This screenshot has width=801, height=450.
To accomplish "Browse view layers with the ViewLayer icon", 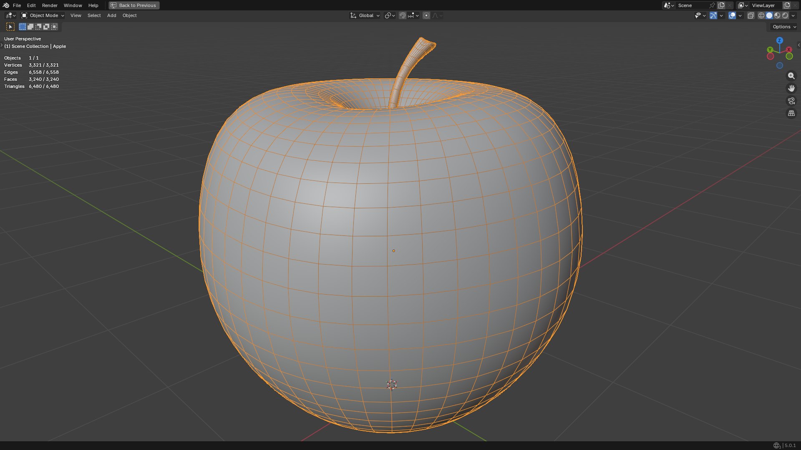I will (743, 5).
